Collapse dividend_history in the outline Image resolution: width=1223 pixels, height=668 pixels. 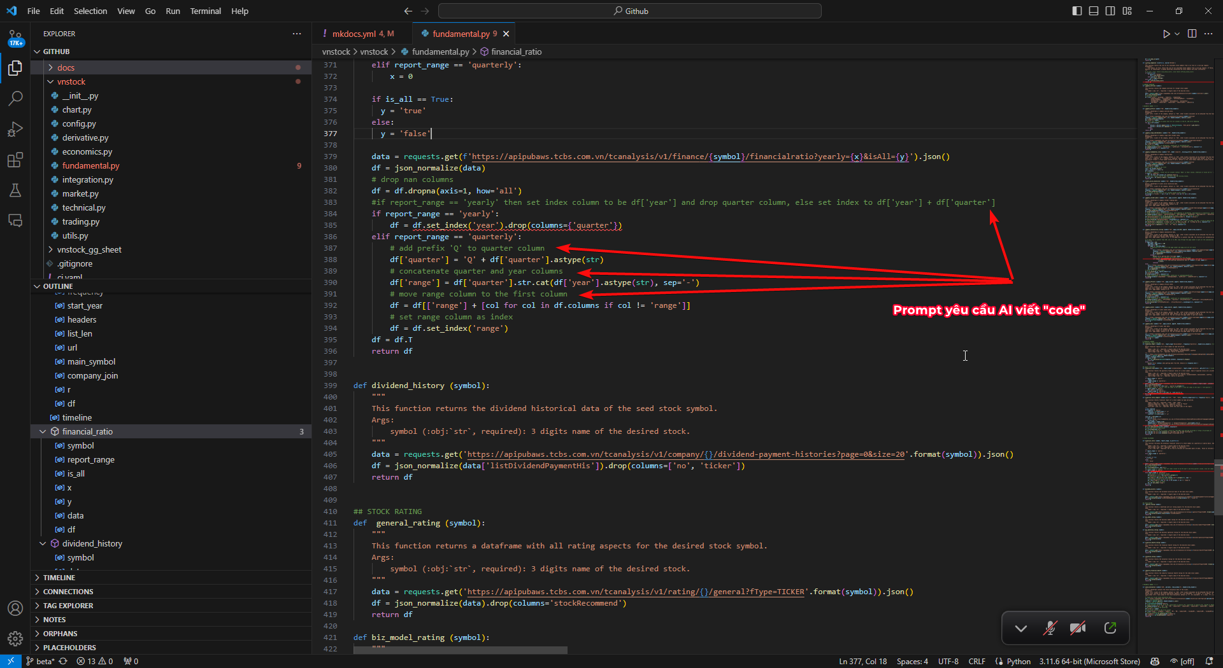[x=43, y=543]
